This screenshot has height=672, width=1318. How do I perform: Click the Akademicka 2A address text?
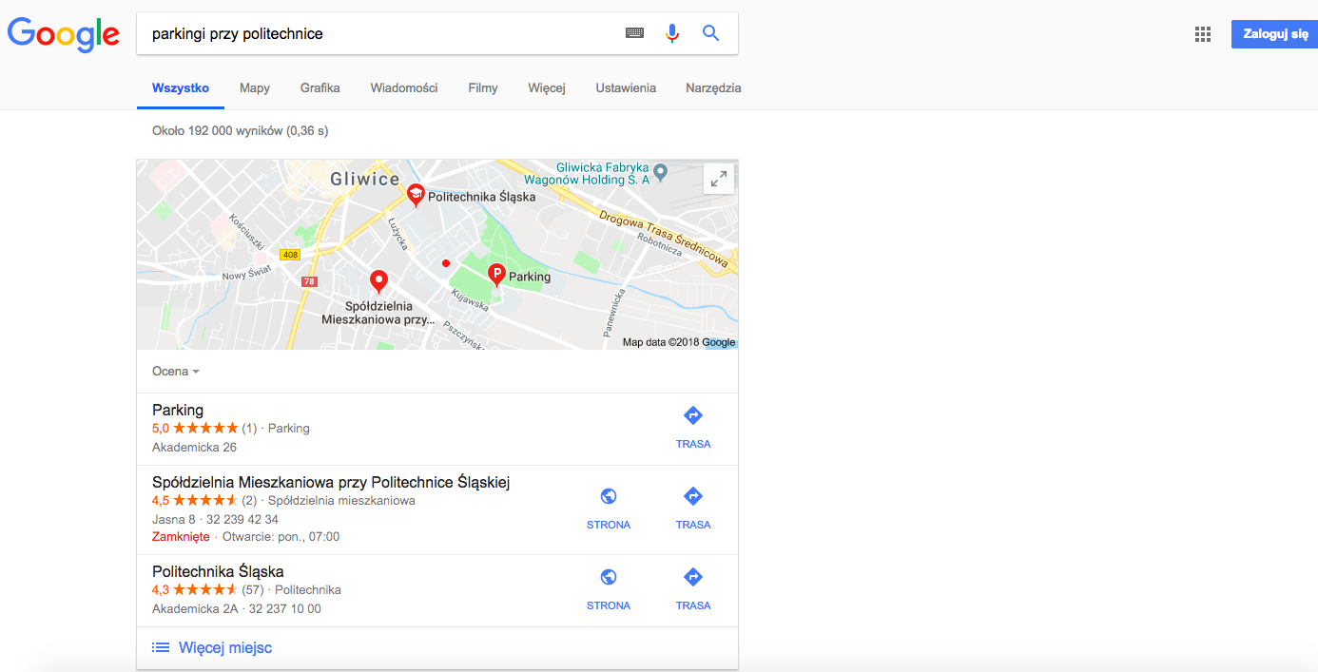(195, 608)
